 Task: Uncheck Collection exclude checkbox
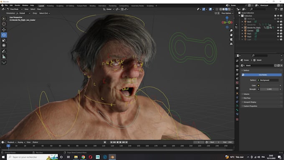[275, 16]
